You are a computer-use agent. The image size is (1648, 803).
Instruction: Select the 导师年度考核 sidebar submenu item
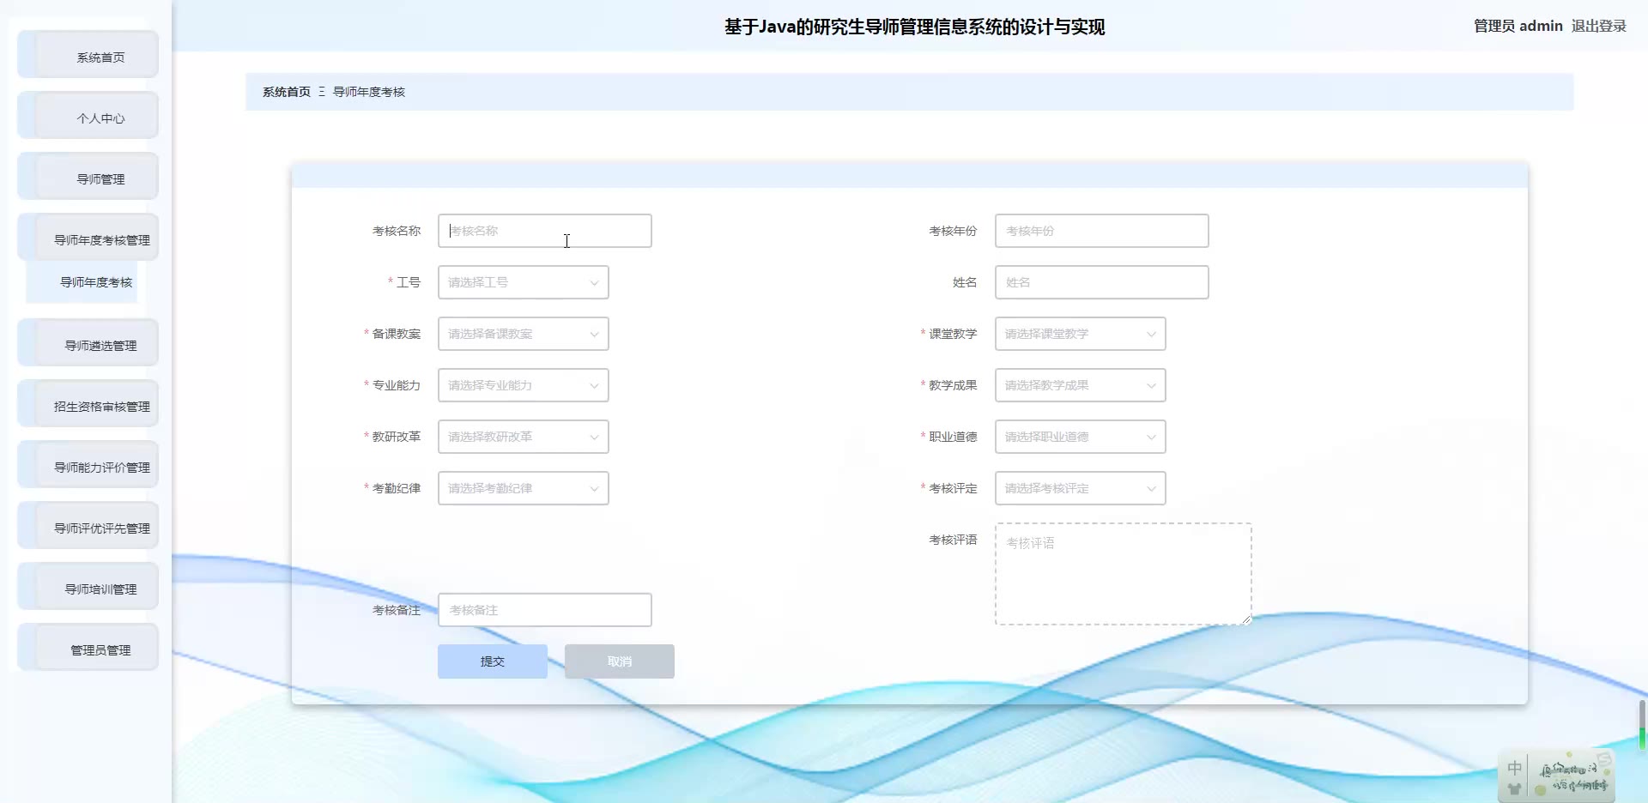tap(82, 282)
